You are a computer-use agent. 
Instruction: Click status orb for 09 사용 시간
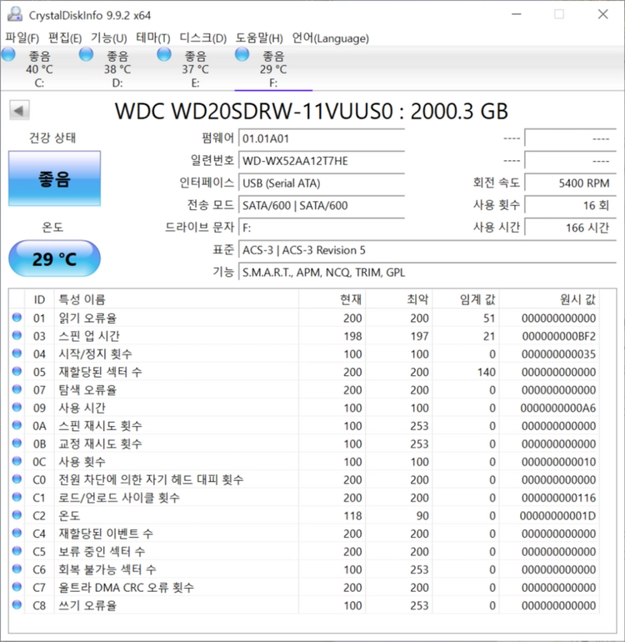click(x=17, y=408)
